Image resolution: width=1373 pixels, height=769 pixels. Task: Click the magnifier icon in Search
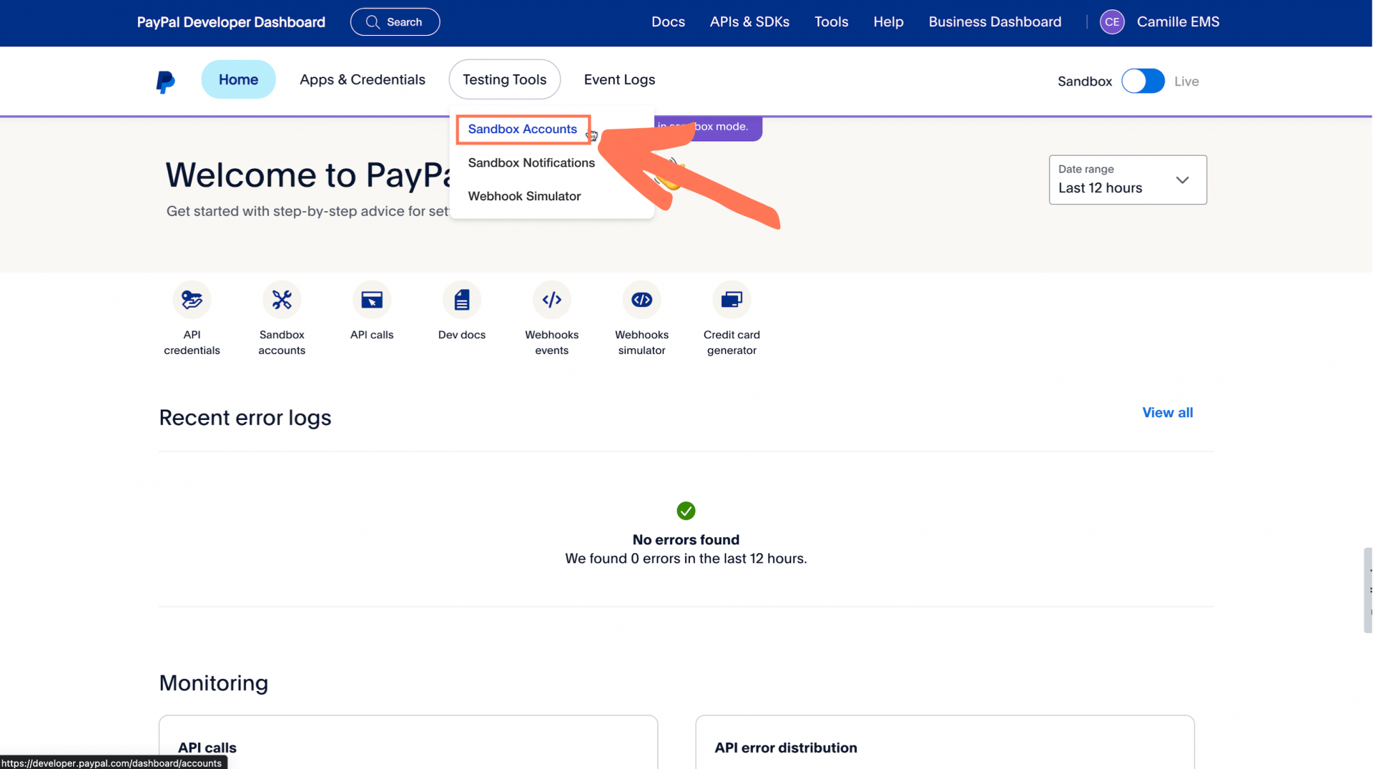coord(373,22)
